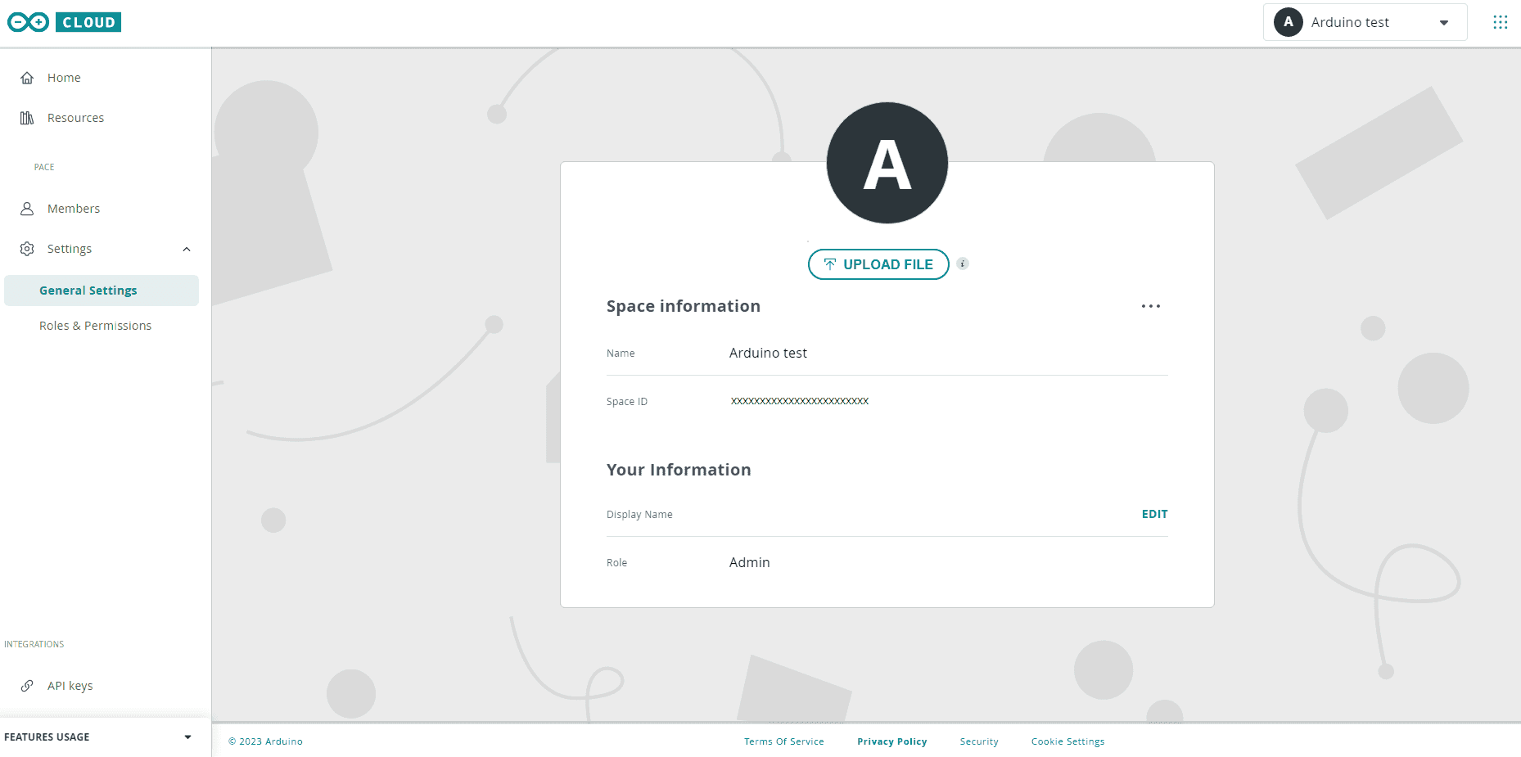Click the API keys link icon

(x=27, y=686)
